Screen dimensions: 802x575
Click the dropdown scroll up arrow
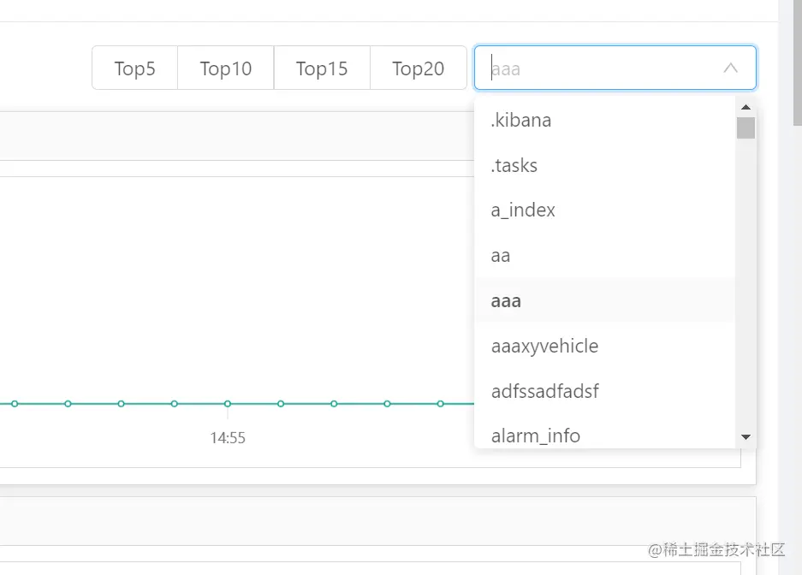746,108
